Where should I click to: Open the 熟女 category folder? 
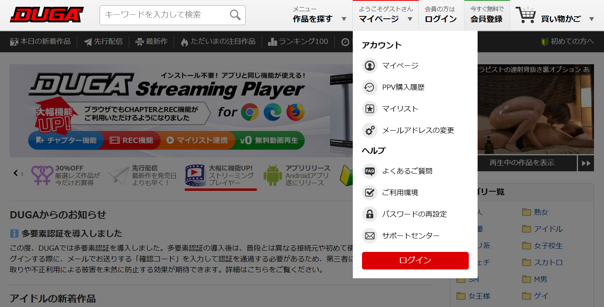tap(535, 212)
